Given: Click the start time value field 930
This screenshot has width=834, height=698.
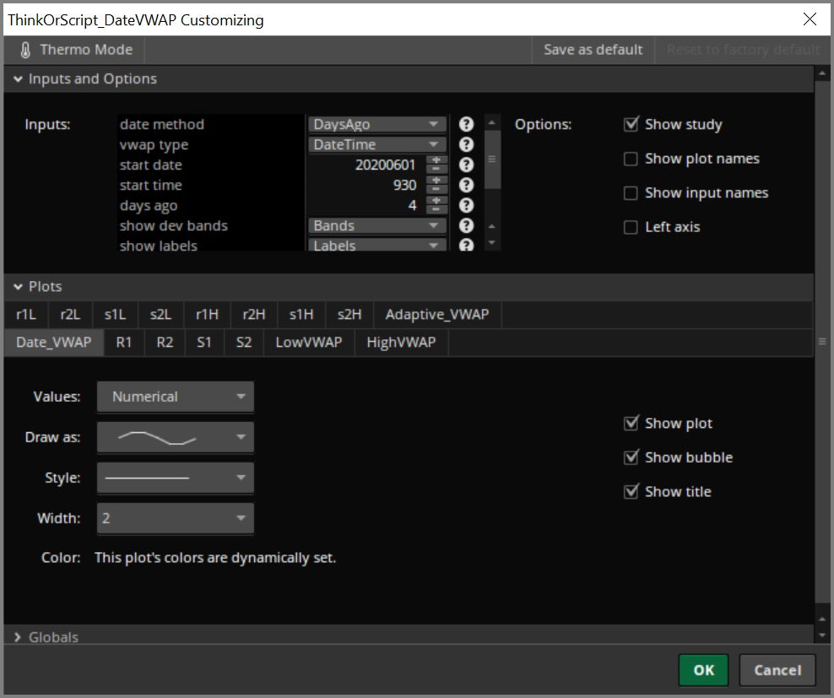Looking at the screenshot, I should click(367, 185).
